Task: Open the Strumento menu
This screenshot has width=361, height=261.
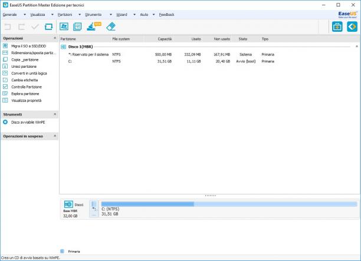Action: [93, 15]
